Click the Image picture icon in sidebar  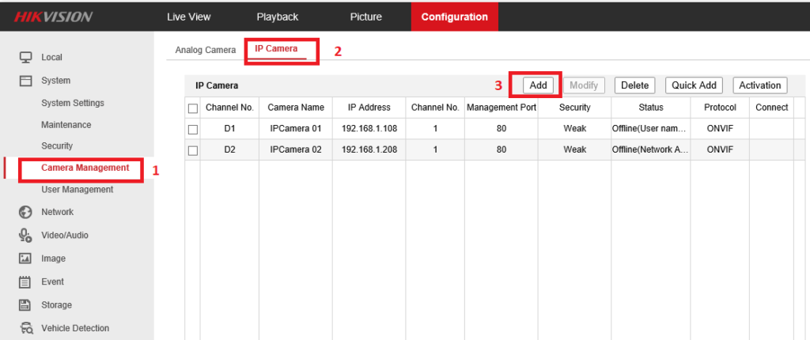pyautogui.click(x=25, y=259)
